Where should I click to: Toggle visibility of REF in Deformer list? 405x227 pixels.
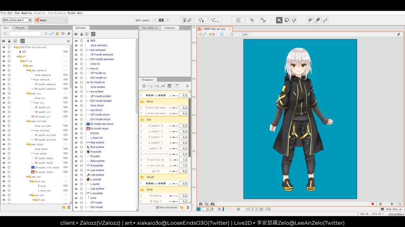click(76, 41)
